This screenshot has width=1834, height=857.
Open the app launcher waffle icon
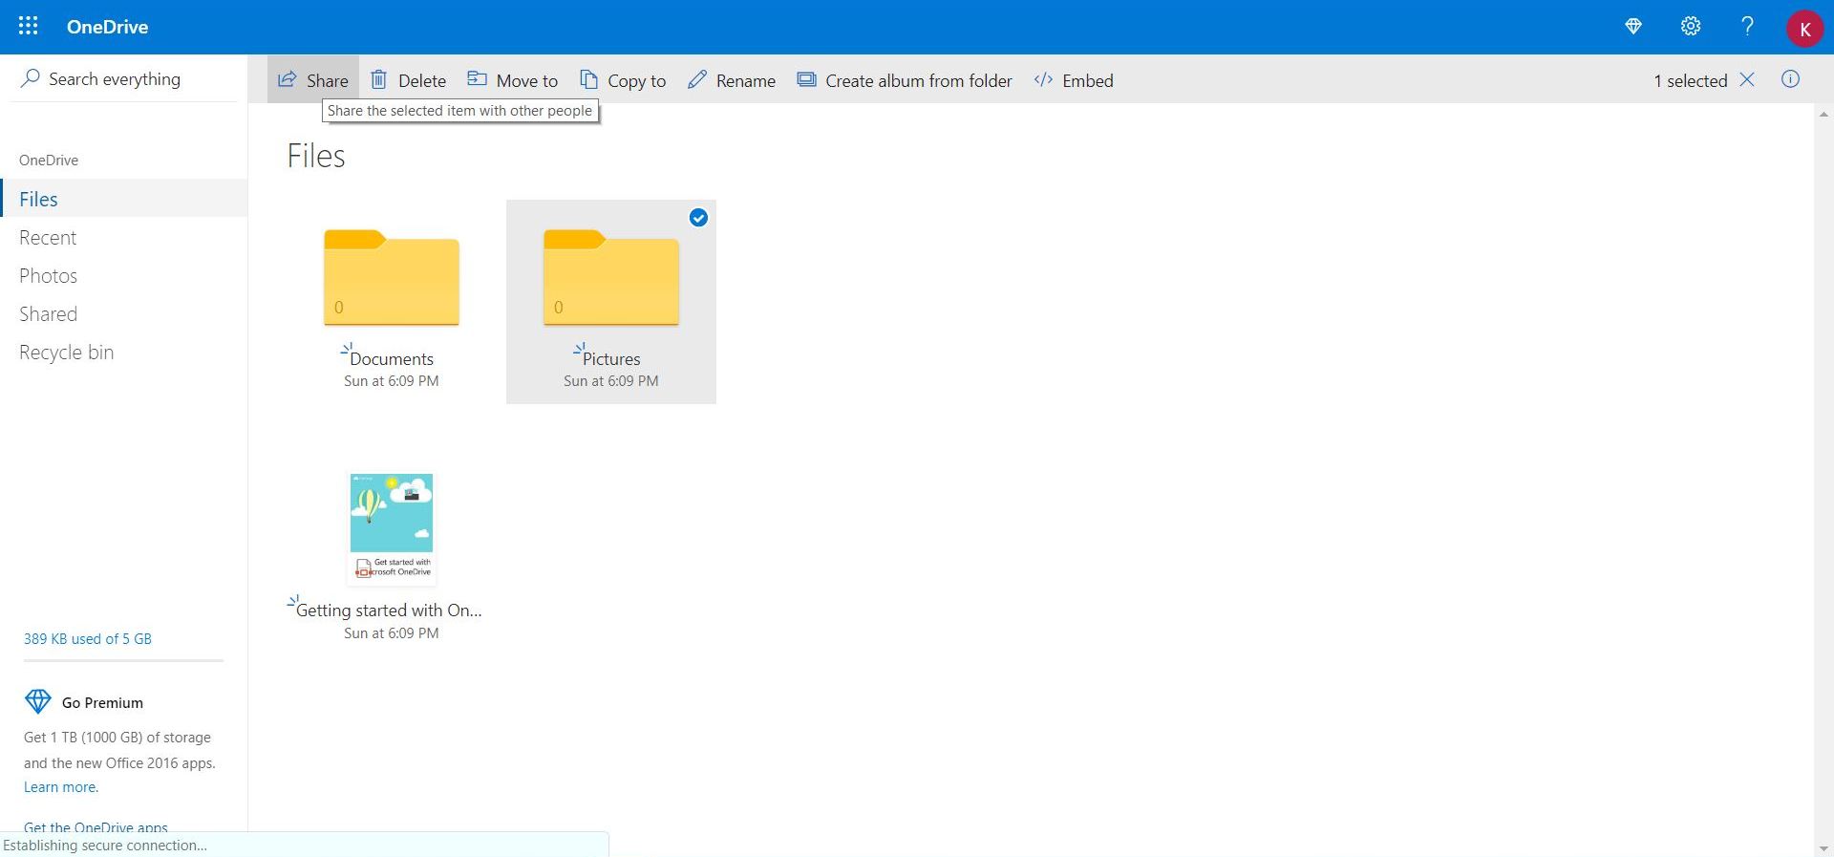click(x=29, y=26)
